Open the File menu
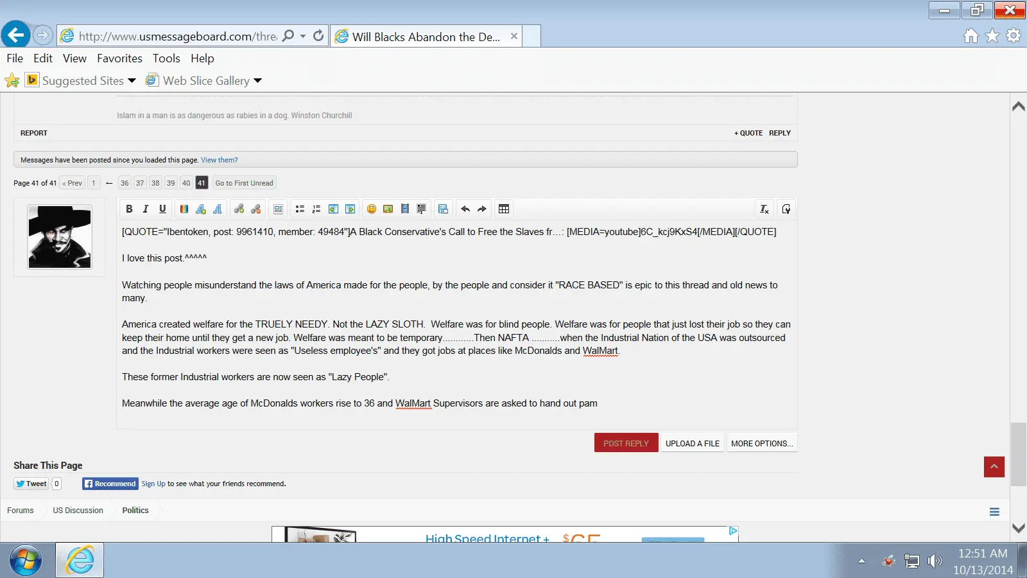 pyautogui.click(x=15, y=58)
